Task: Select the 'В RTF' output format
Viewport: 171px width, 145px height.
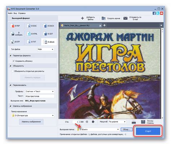Action: [16, 42]
